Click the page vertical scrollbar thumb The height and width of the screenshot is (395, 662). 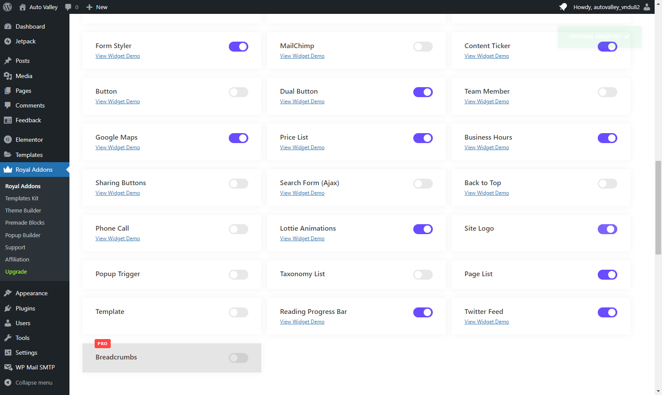[658, 208]
